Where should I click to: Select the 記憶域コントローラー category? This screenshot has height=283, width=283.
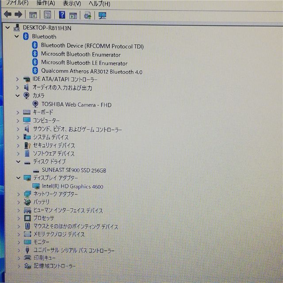point(55,266)
